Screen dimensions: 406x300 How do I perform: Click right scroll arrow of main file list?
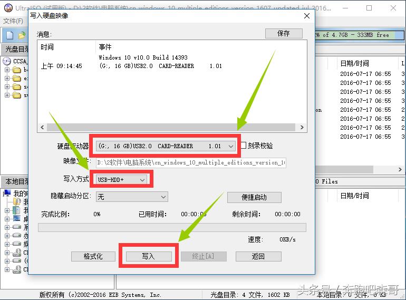pos(400,169)
